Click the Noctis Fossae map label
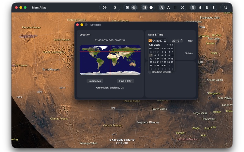Screen dimensions: 244x152 [62, 40]
